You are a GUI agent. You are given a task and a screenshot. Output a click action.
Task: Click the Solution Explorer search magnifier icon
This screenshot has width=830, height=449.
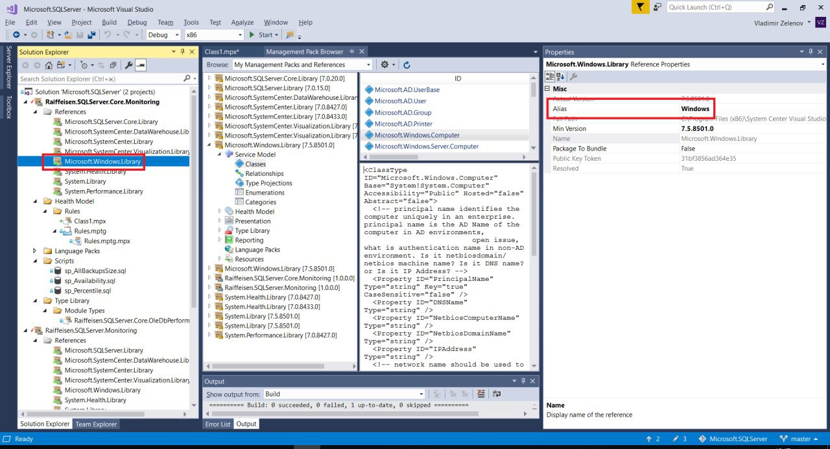tap(187, 79)
